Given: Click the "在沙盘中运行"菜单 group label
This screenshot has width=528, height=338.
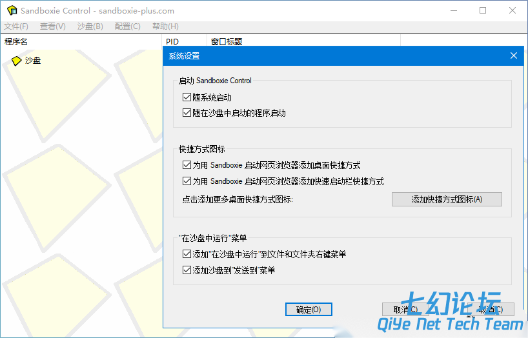Looking at the screenshot, I should click(213, 239).
